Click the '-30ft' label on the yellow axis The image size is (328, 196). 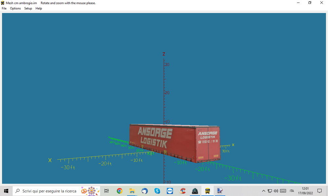pos(68,167)
